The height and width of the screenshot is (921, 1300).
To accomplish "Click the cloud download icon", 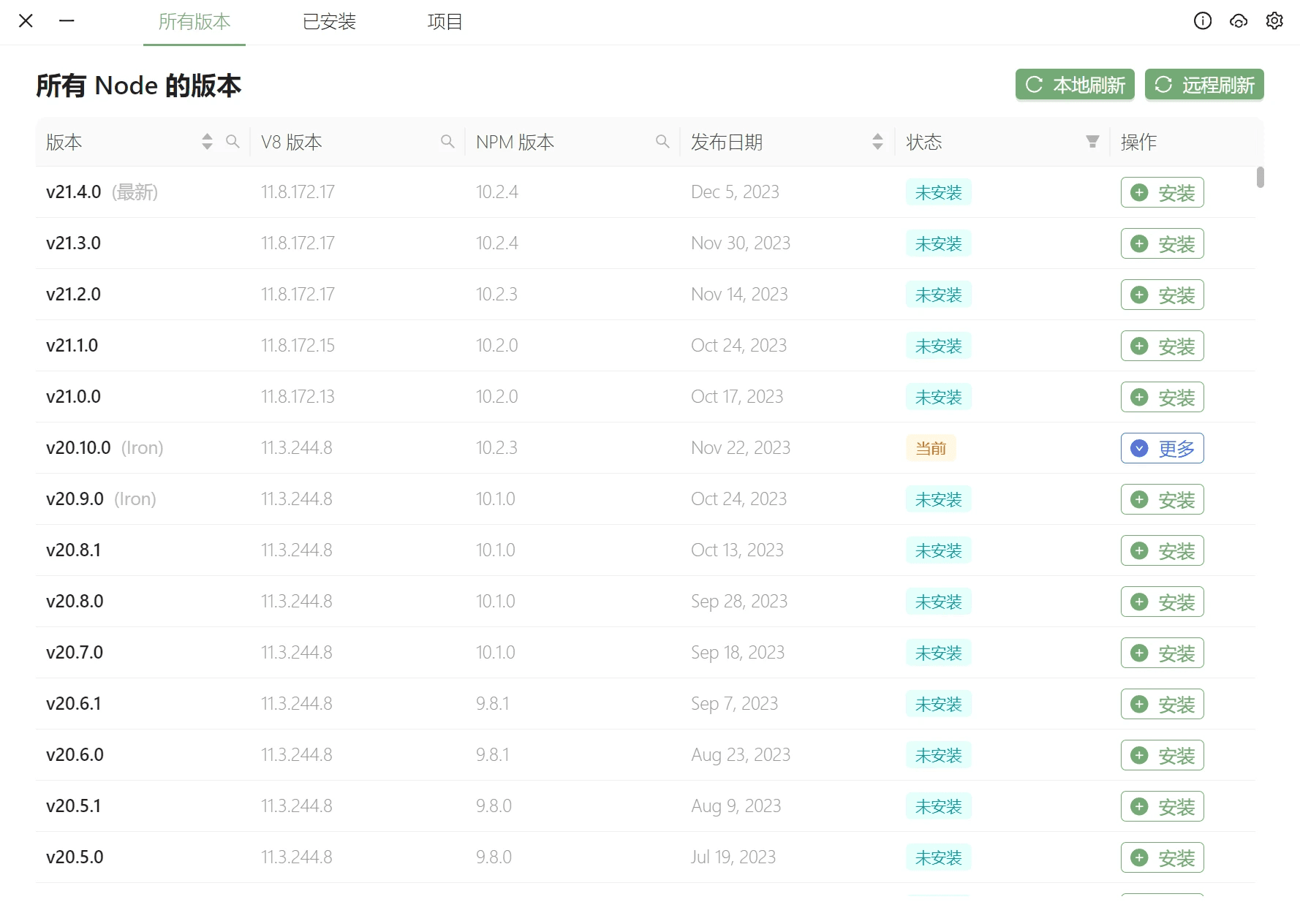I will tap(1239, 21).
